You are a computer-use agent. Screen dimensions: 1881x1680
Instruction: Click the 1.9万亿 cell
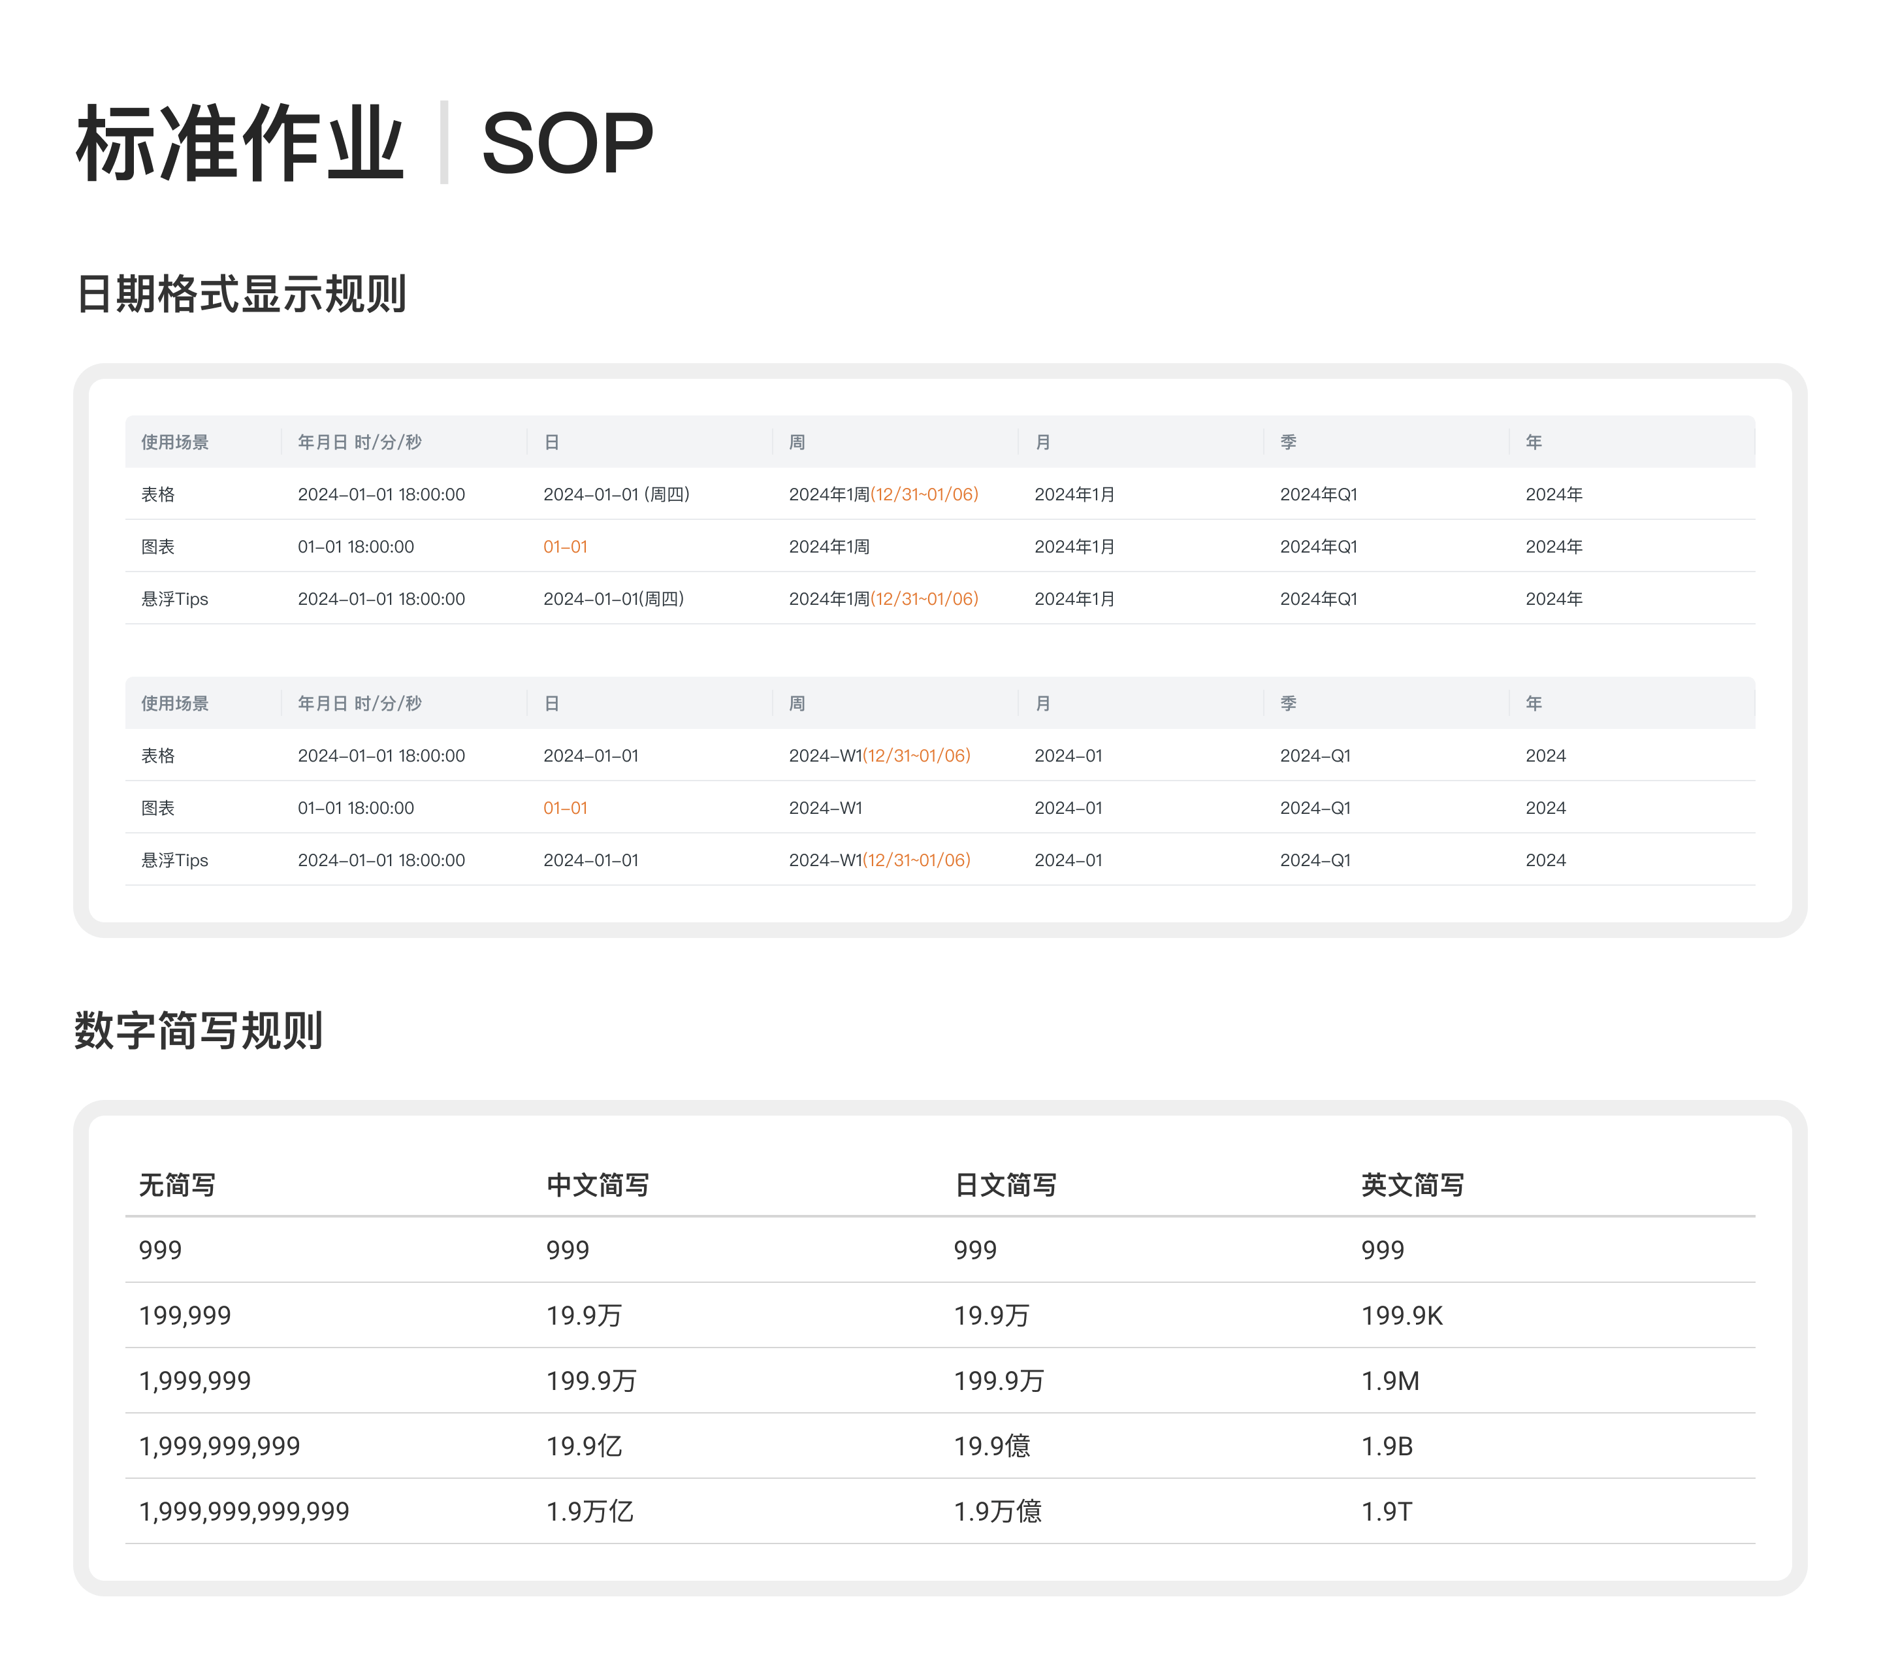(x=589, y=1512)
